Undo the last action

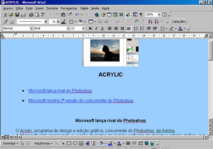(77, 14)
